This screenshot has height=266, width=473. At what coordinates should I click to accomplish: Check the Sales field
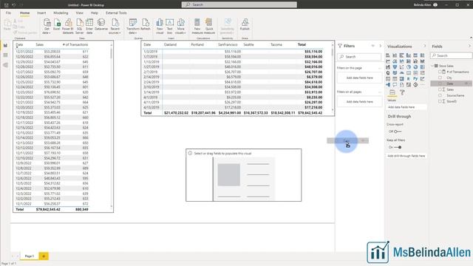coord(440,89)
